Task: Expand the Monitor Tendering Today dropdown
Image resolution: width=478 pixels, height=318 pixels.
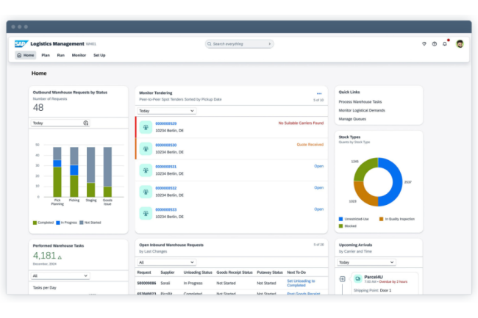Action: (x=167, y=111)
